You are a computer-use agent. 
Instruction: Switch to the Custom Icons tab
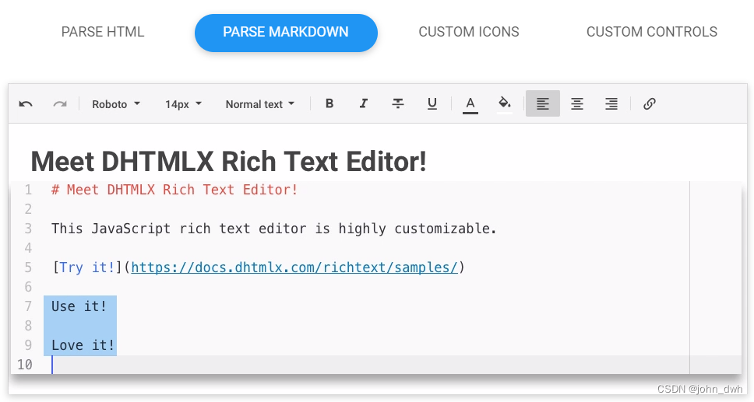coord(469,32)
